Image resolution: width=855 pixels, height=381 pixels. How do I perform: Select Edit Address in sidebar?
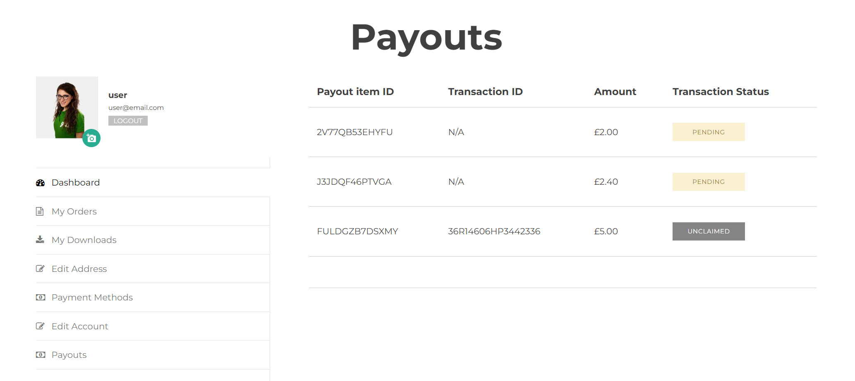pos(79,269)
